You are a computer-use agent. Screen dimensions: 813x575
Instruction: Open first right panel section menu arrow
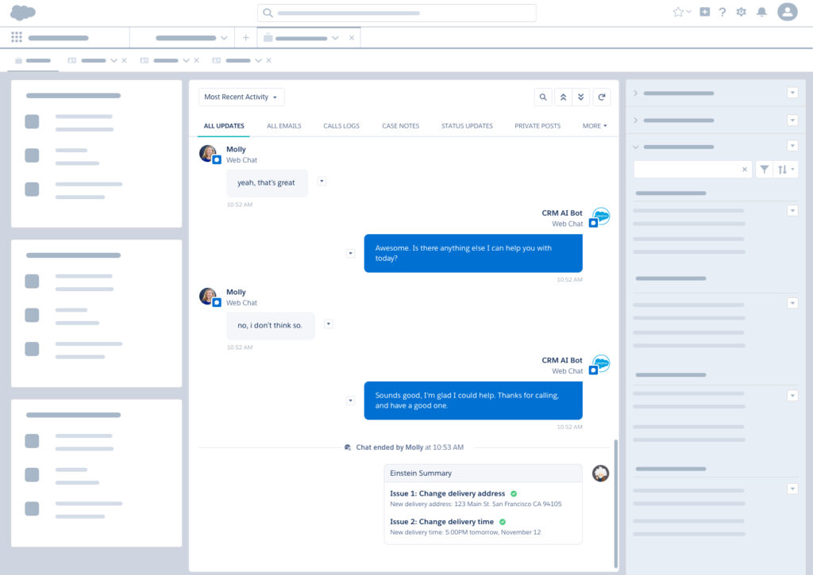pos(792,93)
